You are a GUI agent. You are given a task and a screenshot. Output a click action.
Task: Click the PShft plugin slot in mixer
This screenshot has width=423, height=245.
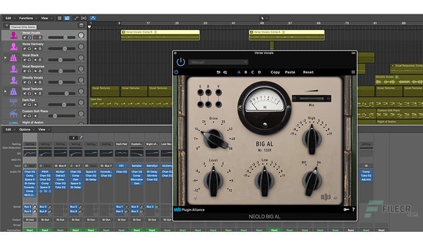click(x=45, y=172)
